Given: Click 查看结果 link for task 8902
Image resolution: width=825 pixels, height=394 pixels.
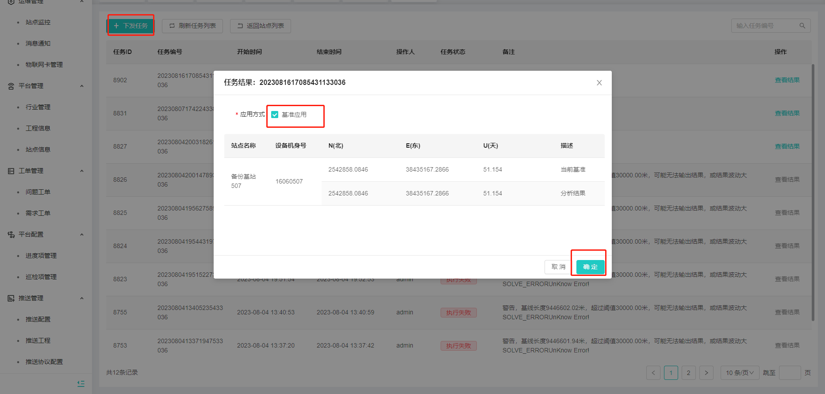Looking at the screenshot, I should click(x=787, y=80).
